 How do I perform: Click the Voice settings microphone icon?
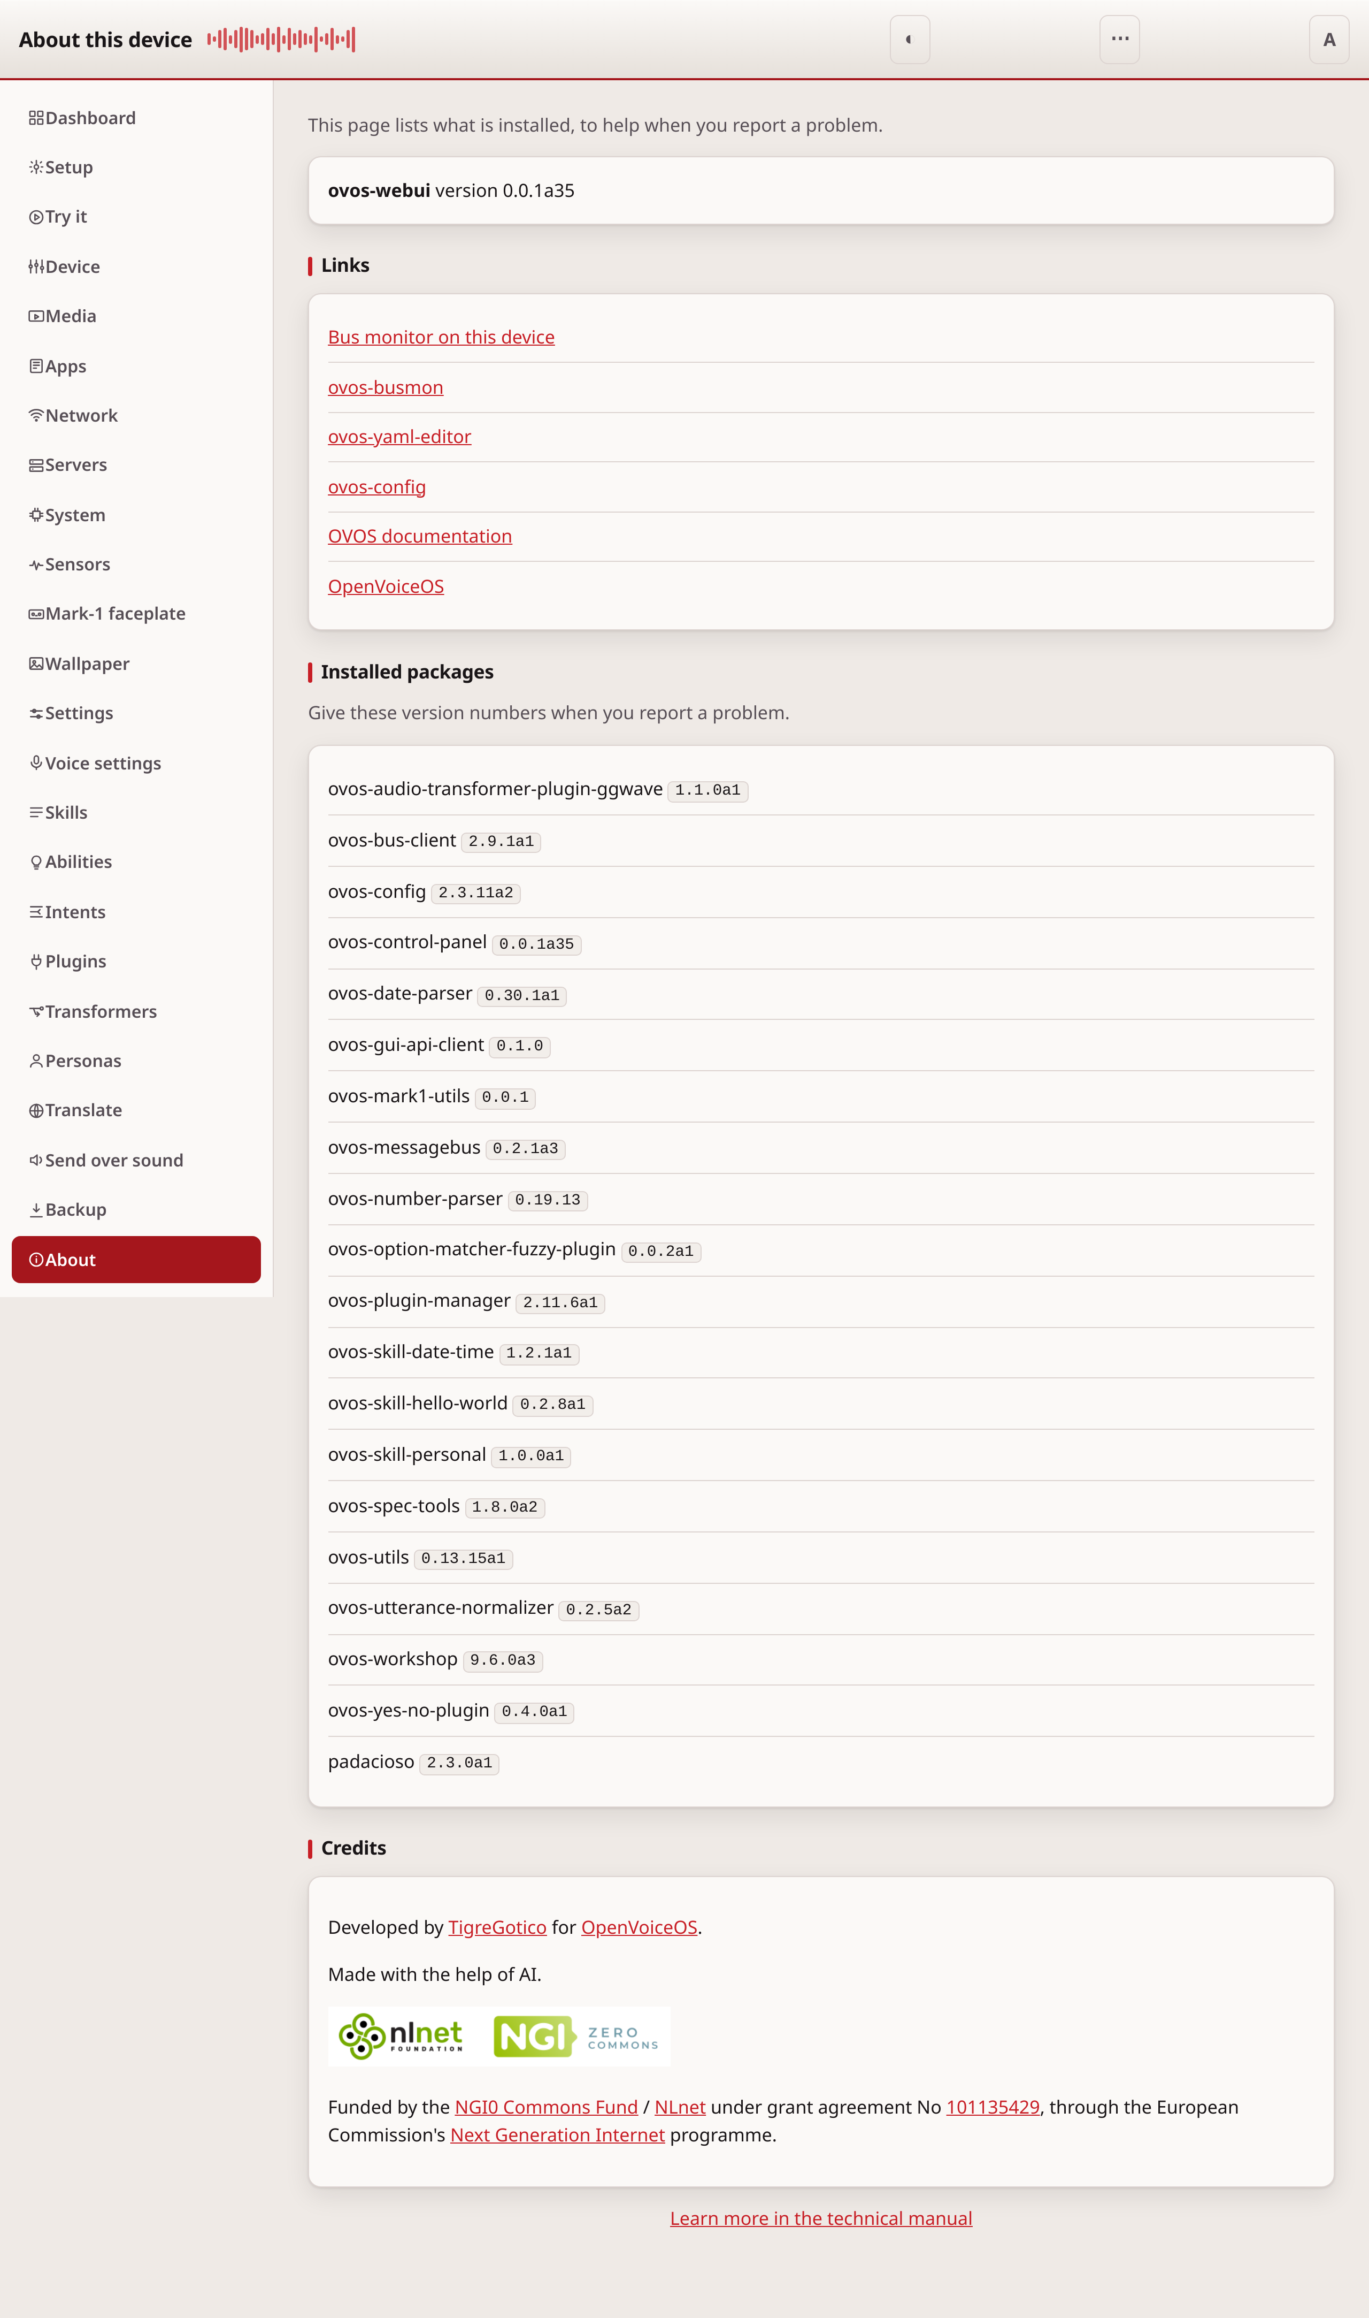(36, 762)
